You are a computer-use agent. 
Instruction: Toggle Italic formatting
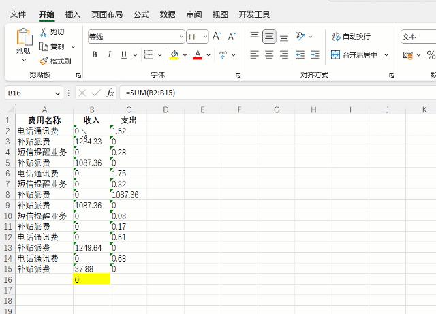pyautogui.click(x=109, y=54)
